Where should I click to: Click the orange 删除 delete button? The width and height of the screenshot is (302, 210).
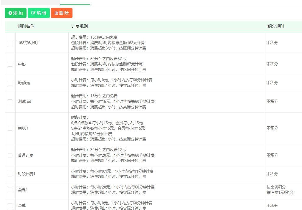62,13
